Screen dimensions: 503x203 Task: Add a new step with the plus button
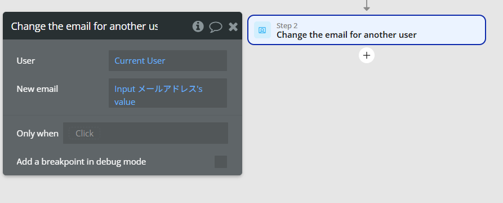click(367, 55)
